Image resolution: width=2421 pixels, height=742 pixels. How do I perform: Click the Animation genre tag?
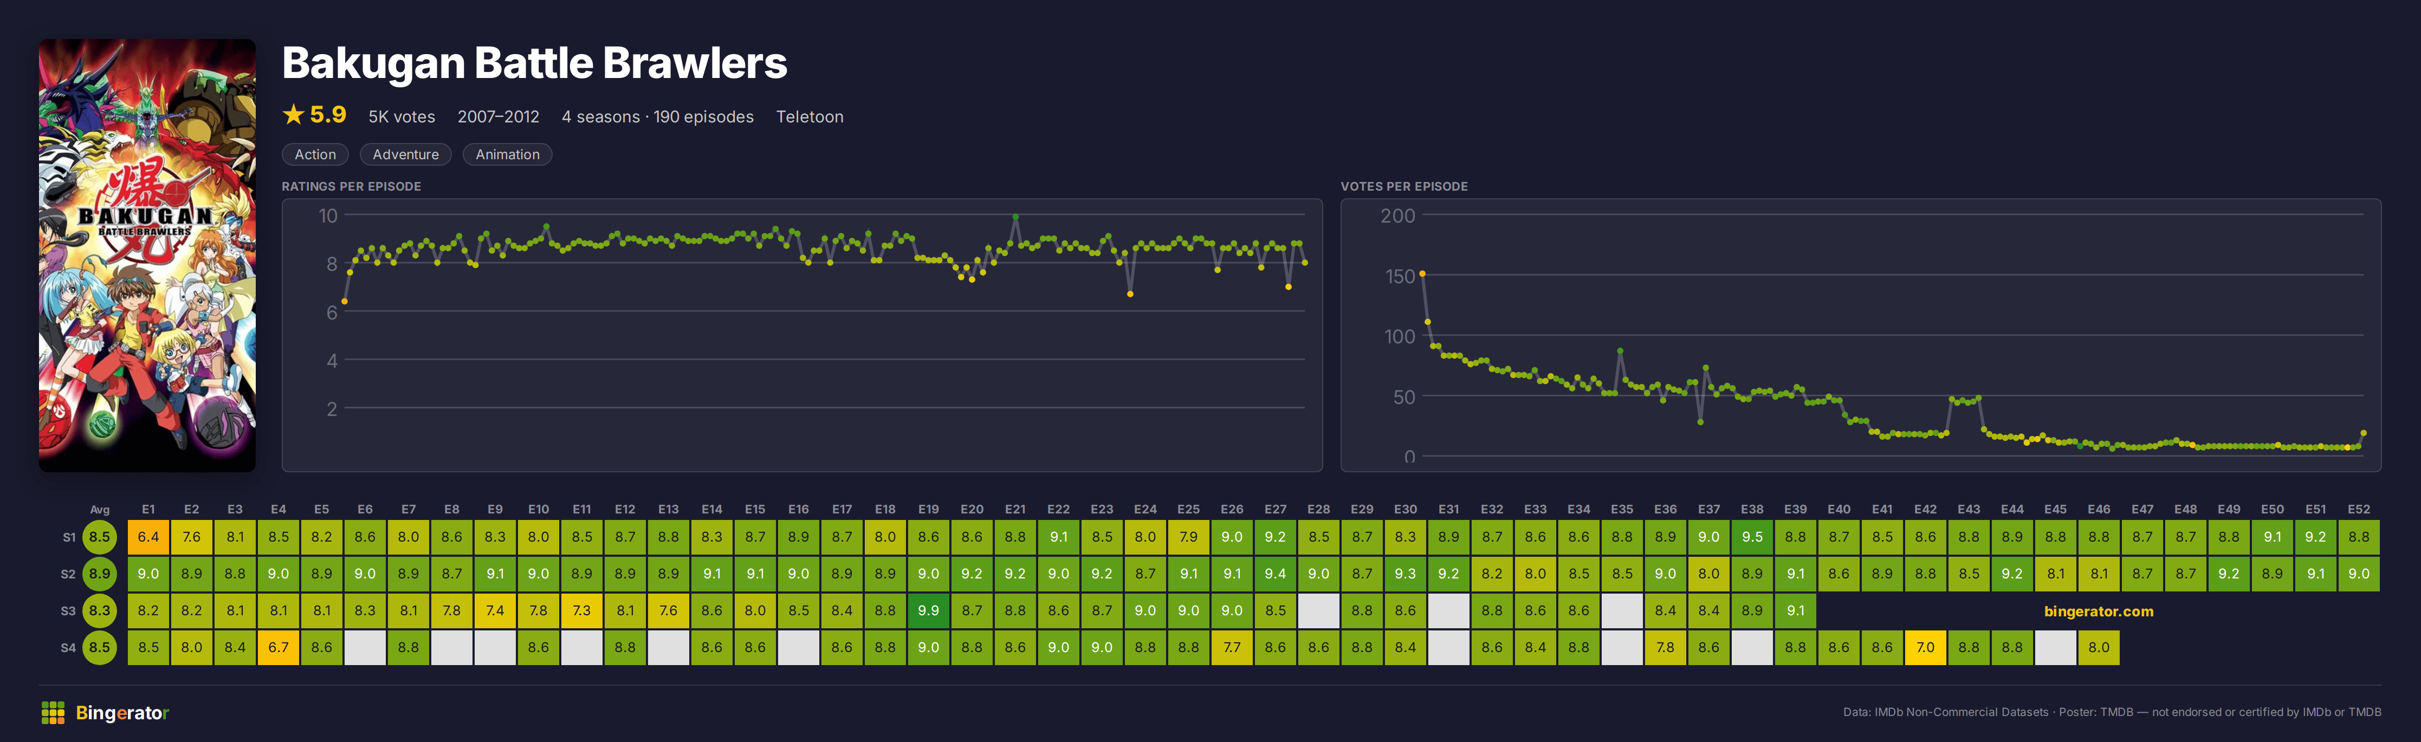coord(508,155)
